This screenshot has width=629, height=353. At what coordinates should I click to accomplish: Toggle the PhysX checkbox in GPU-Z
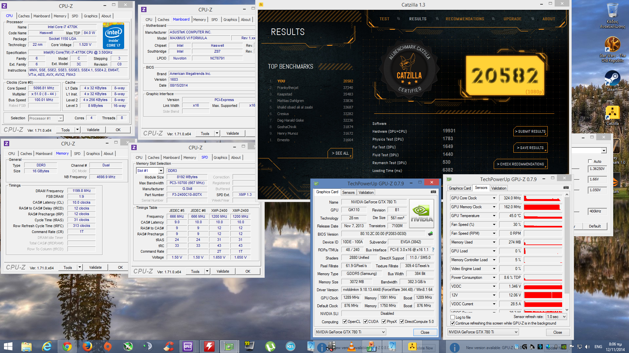[x=384, y=322]
